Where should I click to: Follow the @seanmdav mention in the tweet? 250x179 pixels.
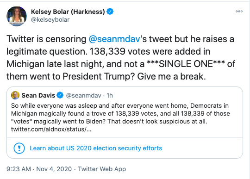point(114,39)
